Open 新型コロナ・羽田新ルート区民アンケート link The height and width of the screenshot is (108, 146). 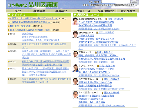(x=33, y=18)
